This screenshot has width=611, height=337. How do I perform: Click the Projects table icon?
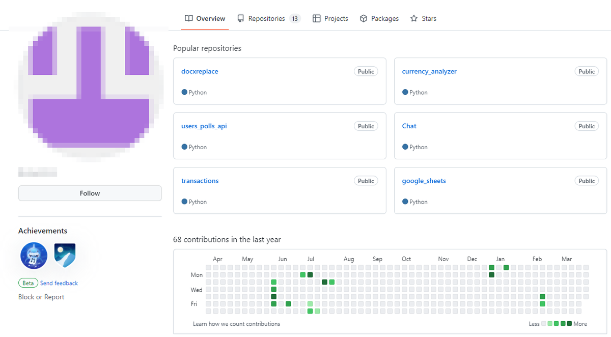point(316,18)
